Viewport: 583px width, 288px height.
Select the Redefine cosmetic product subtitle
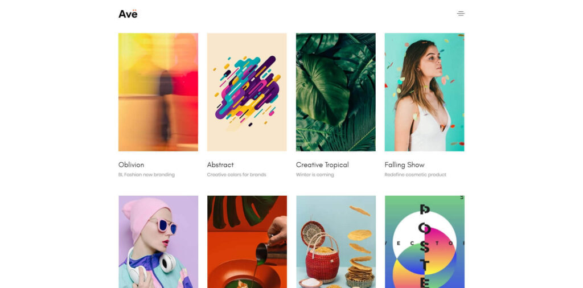[x=415, y=175]
